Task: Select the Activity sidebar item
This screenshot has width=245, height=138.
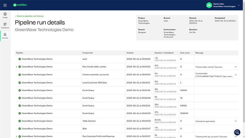Action: pyautogui.click(x=5, y=36)
